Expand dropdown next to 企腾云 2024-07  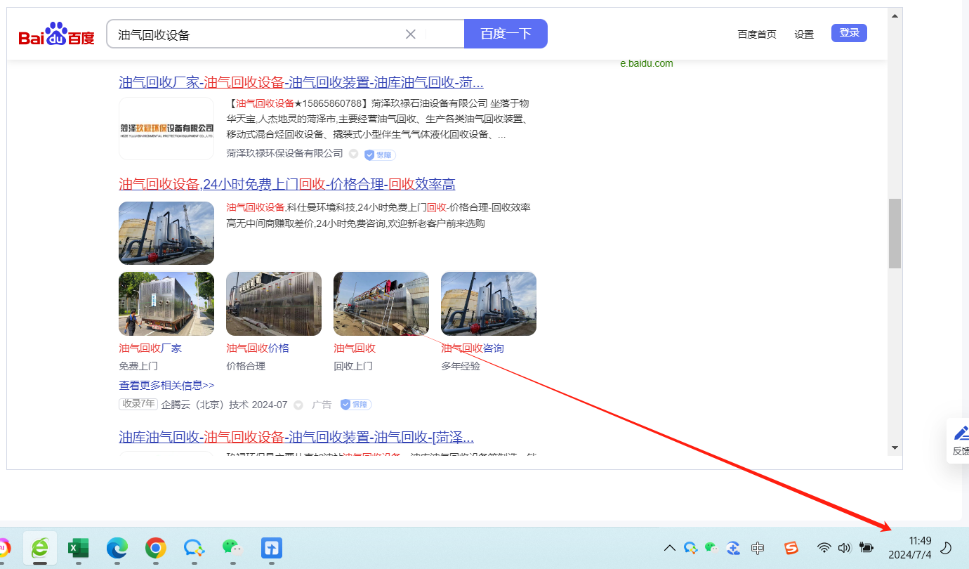(298, 405)
